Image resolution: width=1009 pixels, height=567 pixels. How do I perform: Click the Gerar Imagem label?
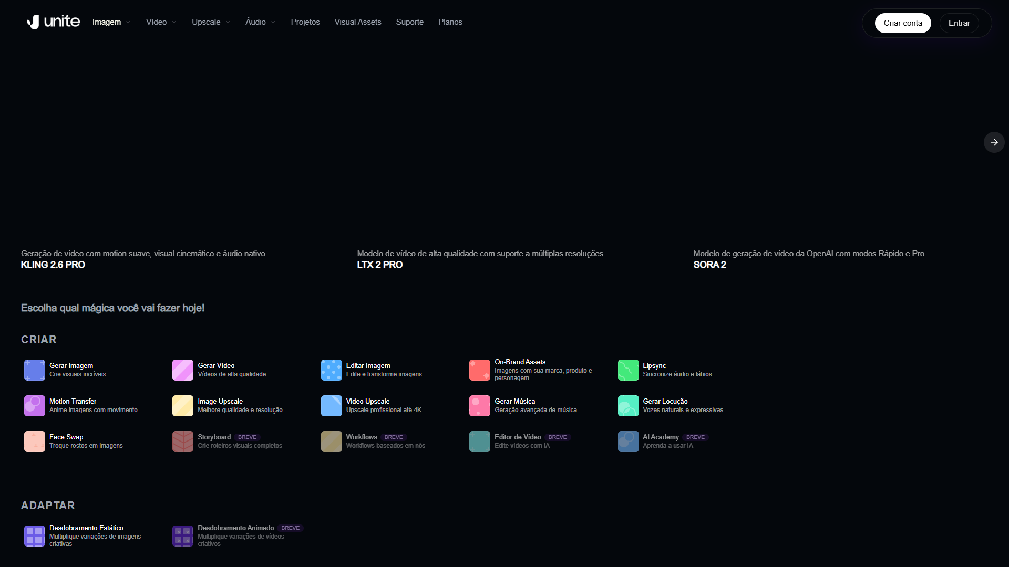point(71,366)
